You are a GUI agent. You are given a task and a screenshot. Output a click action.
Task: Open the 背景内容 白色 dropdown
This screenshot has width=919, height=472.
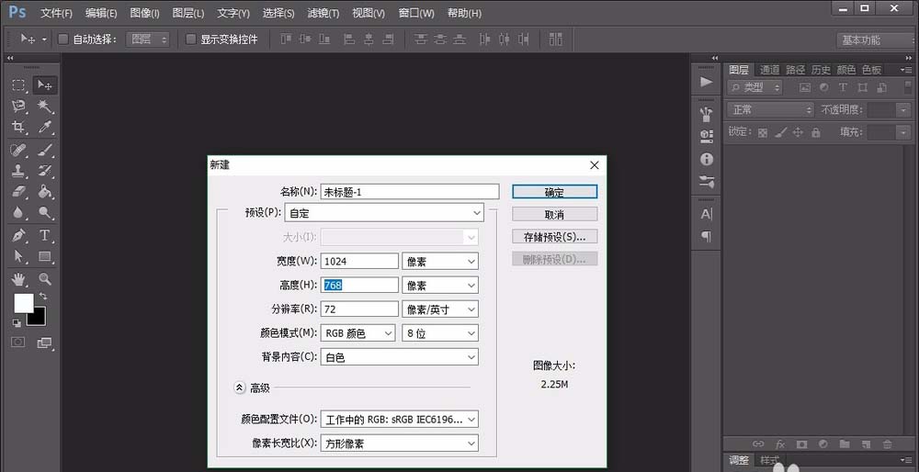399,356
